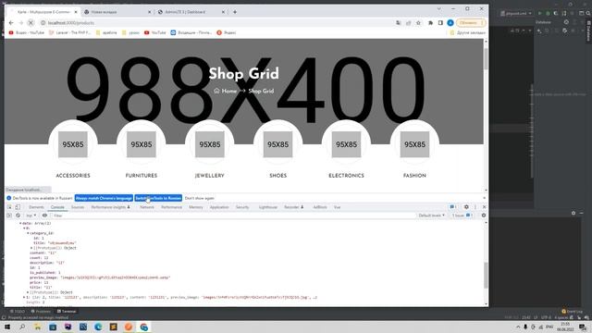Open the Windows Start menu
This screenshot has width=592, height=333.
7,327
